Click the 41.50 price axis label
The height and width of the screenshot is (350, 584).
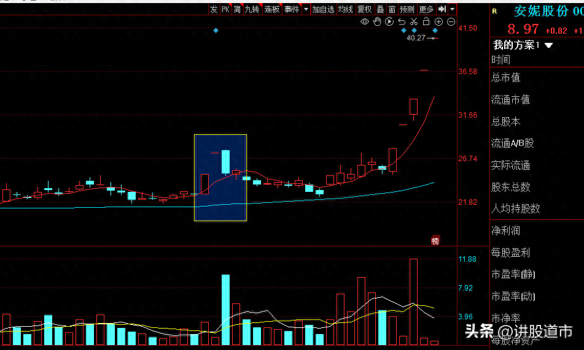click(x=468, y=28)
